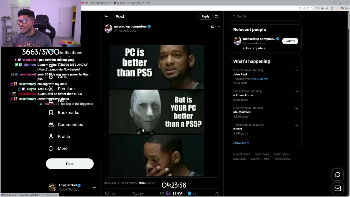
Task: Click the tts.monster link in Nightbot chat
Action: (x=59, y=69)
